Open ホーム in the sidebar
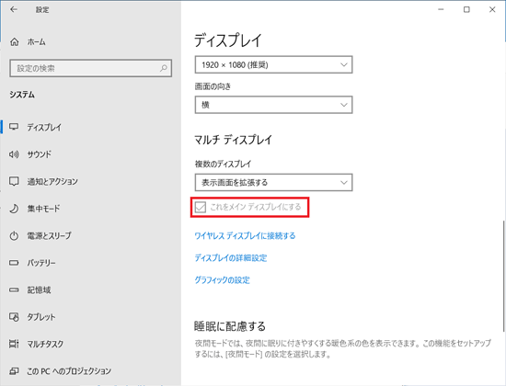Screen dimensions: 506x386 pos(36,42)
